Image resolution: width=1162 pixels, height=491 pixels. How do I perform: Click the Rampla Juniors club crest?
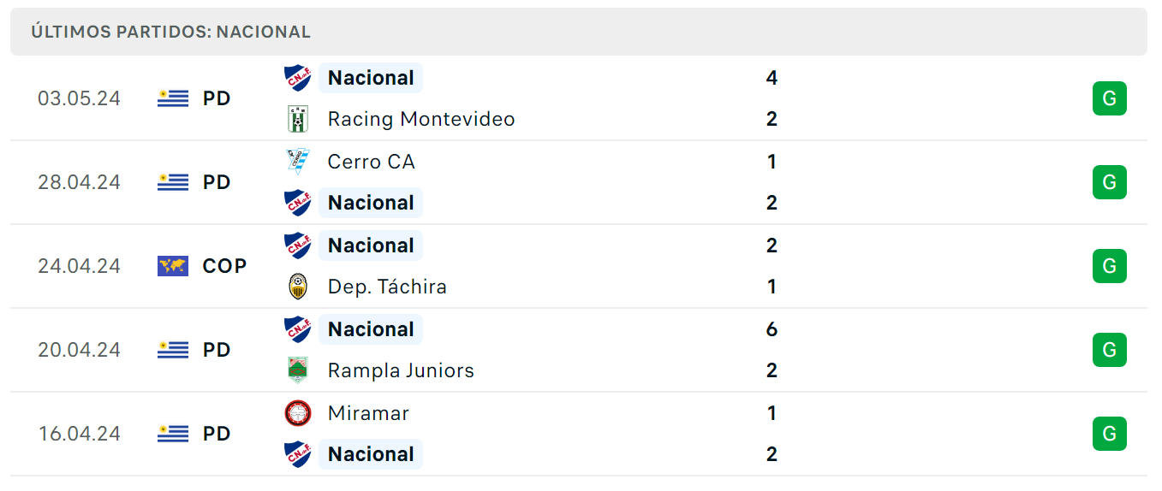click(x=298, y=370)
